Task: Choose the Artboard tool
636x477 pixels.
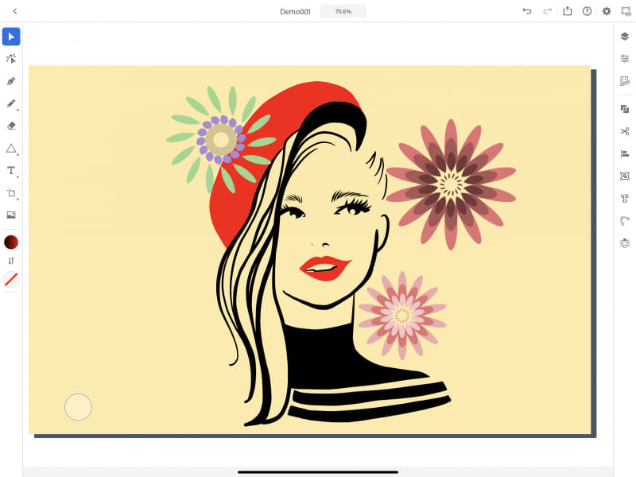Action: tap(11, 192)
